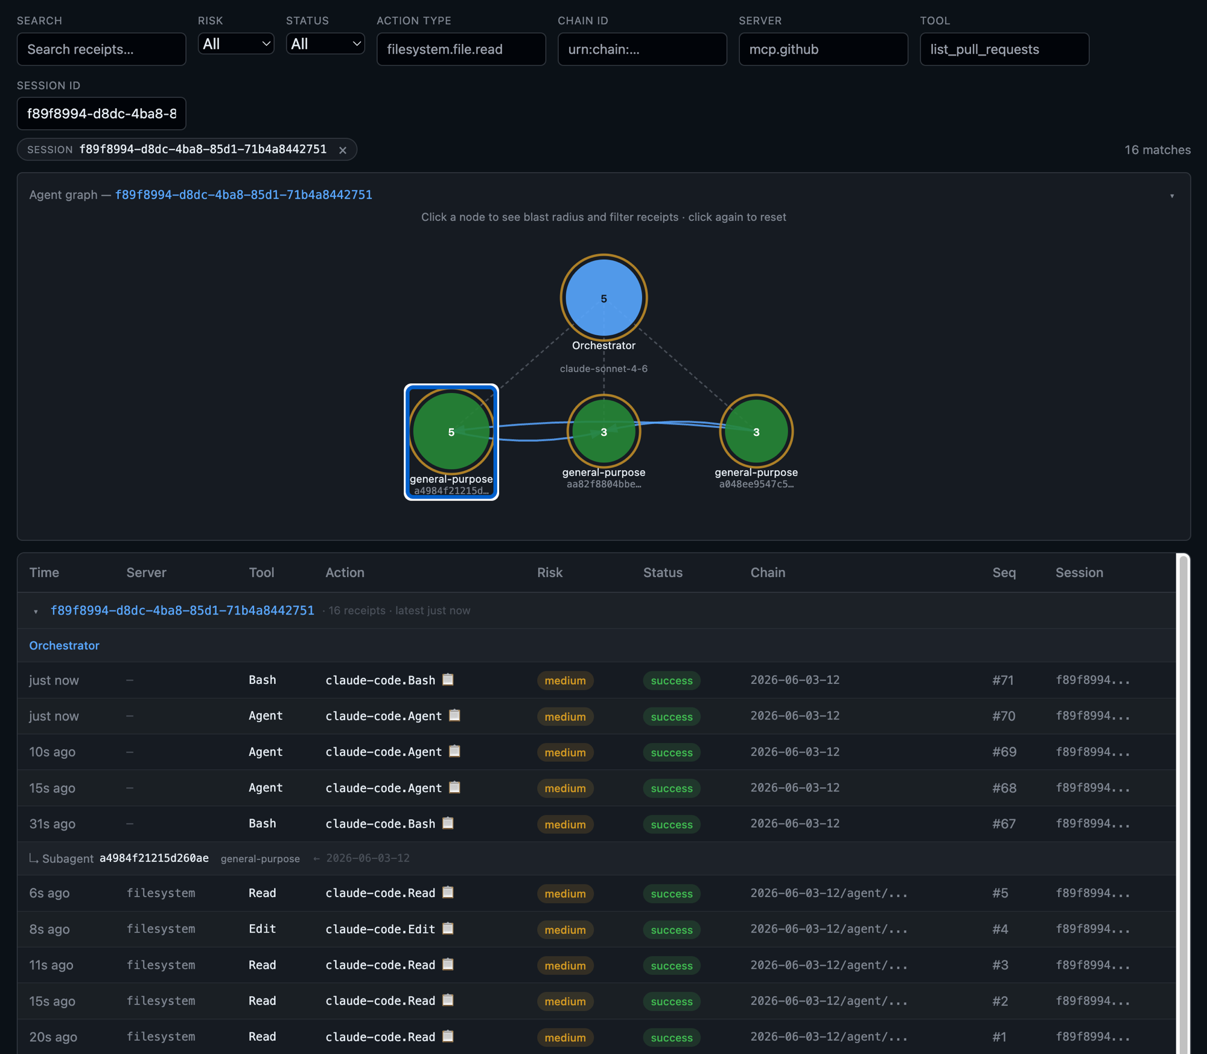Screen dimensions: 1207x1054
Task: Focus the Search receipts field
Action: point(101,49)
